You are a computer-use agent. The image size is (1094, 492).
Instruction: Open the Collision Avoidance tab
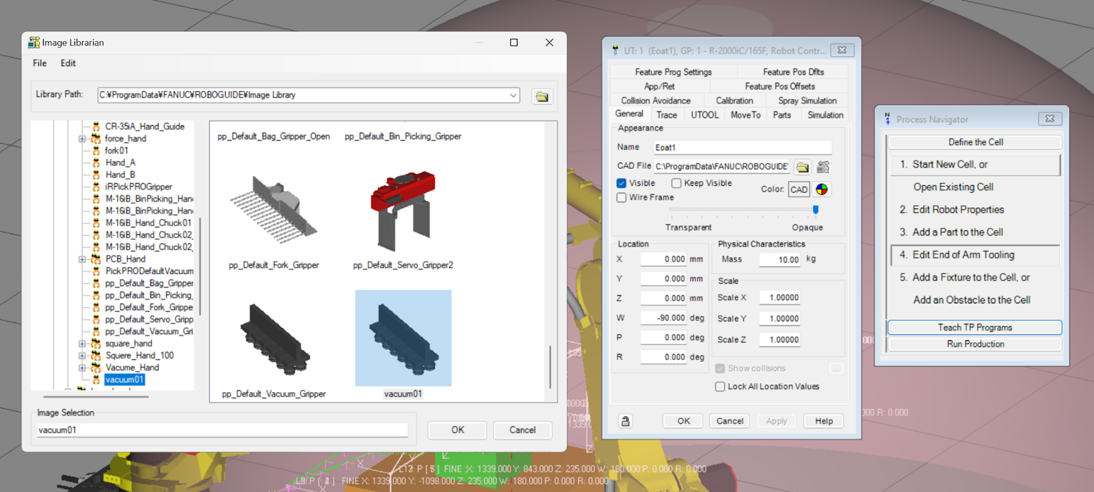[656, 100]
